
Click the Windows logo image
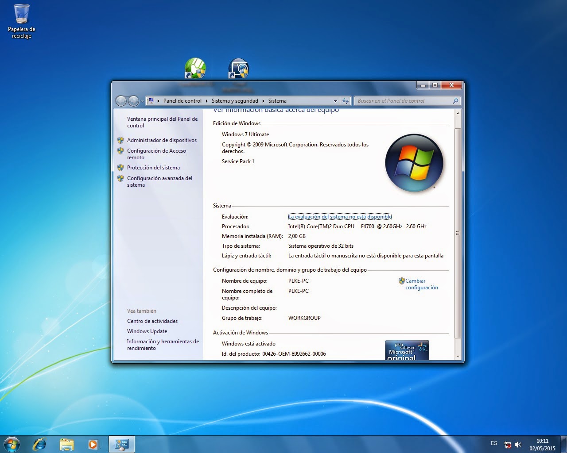click(x=414, y=162)
